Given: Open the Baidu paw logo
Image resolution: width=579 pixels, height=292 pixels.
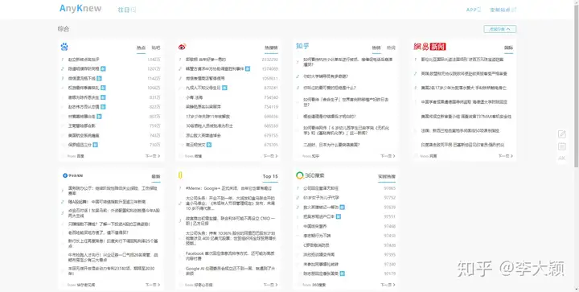Looking at the screenshot, I should [64, 47].
